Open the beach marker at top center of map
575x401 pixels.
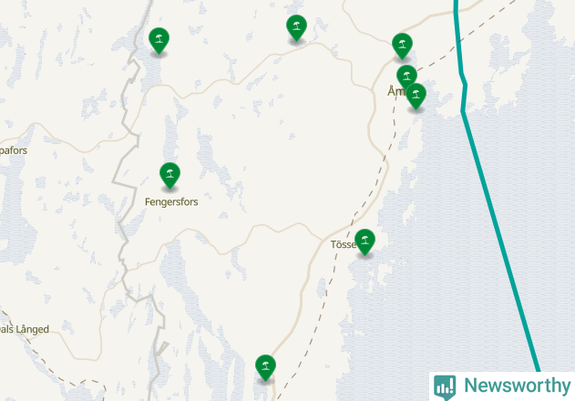click(x=297, y=28)
